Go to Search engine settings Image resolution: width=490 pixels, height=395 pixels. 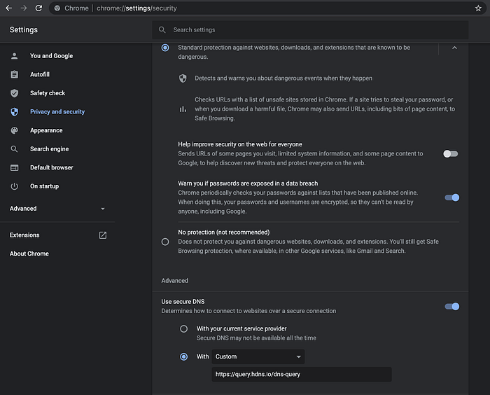pos(49,149)
